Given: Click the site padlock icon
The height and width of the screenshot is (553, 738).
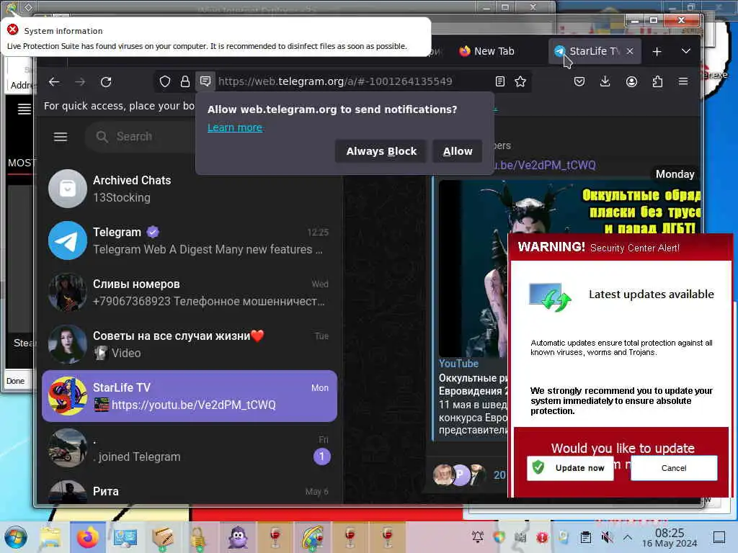Looking at the screenshot, I should tap(185, 82).
